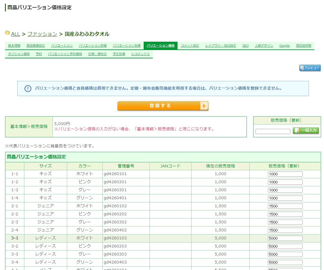Click management number gd4260402

(x=115, y=230)
